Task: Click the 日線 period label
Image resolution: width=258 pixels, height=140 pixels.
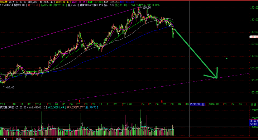Action: click(254, 104)
